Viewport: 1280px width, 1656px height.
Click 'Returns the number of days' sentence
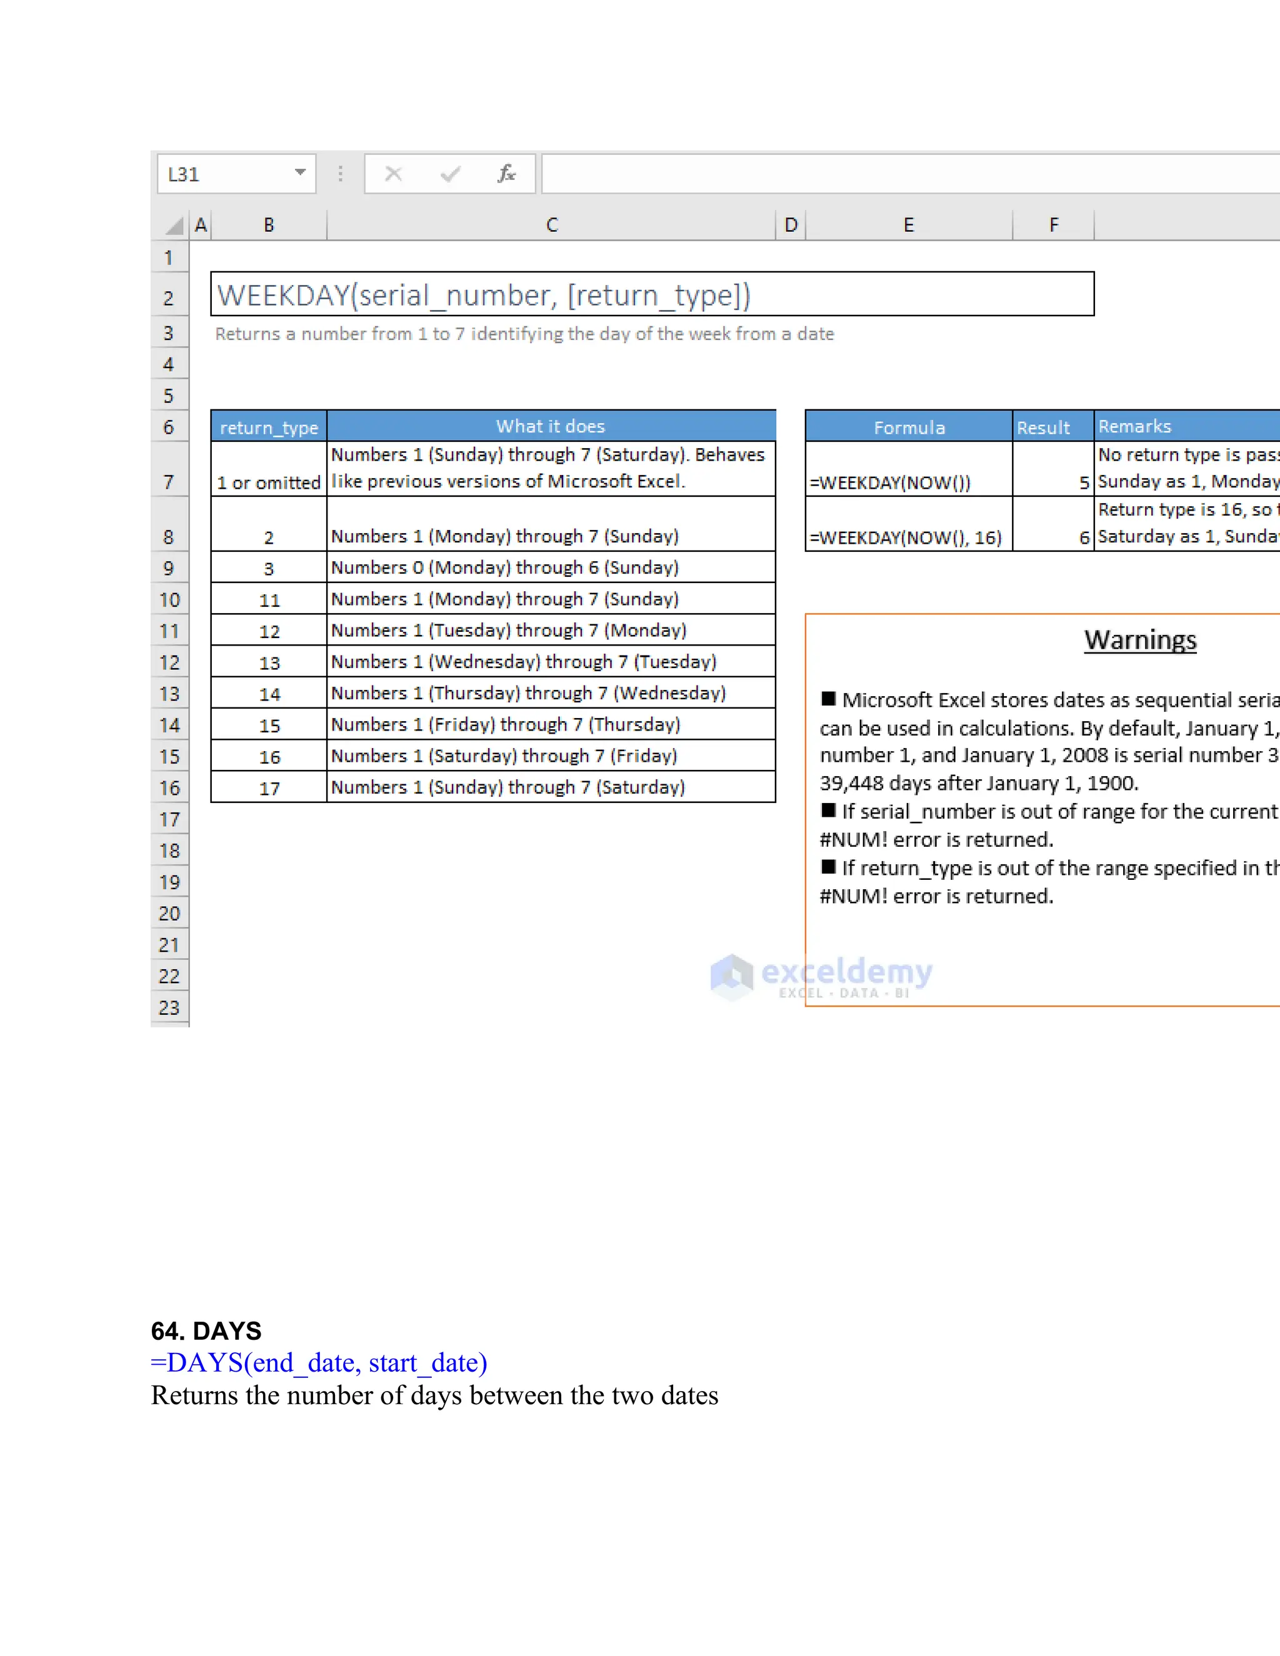434,1395
